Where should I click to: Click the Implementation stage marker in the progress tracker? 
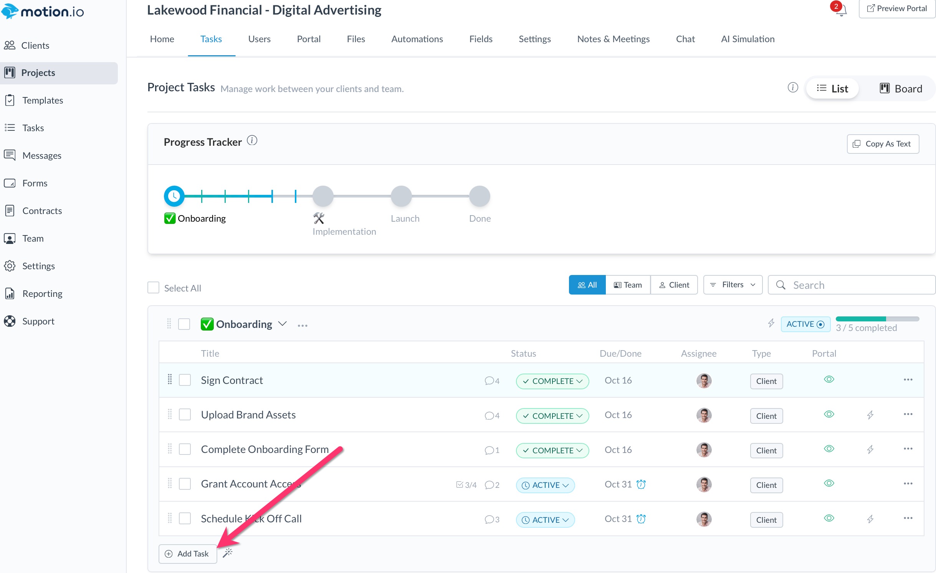(x=323, y=196)
